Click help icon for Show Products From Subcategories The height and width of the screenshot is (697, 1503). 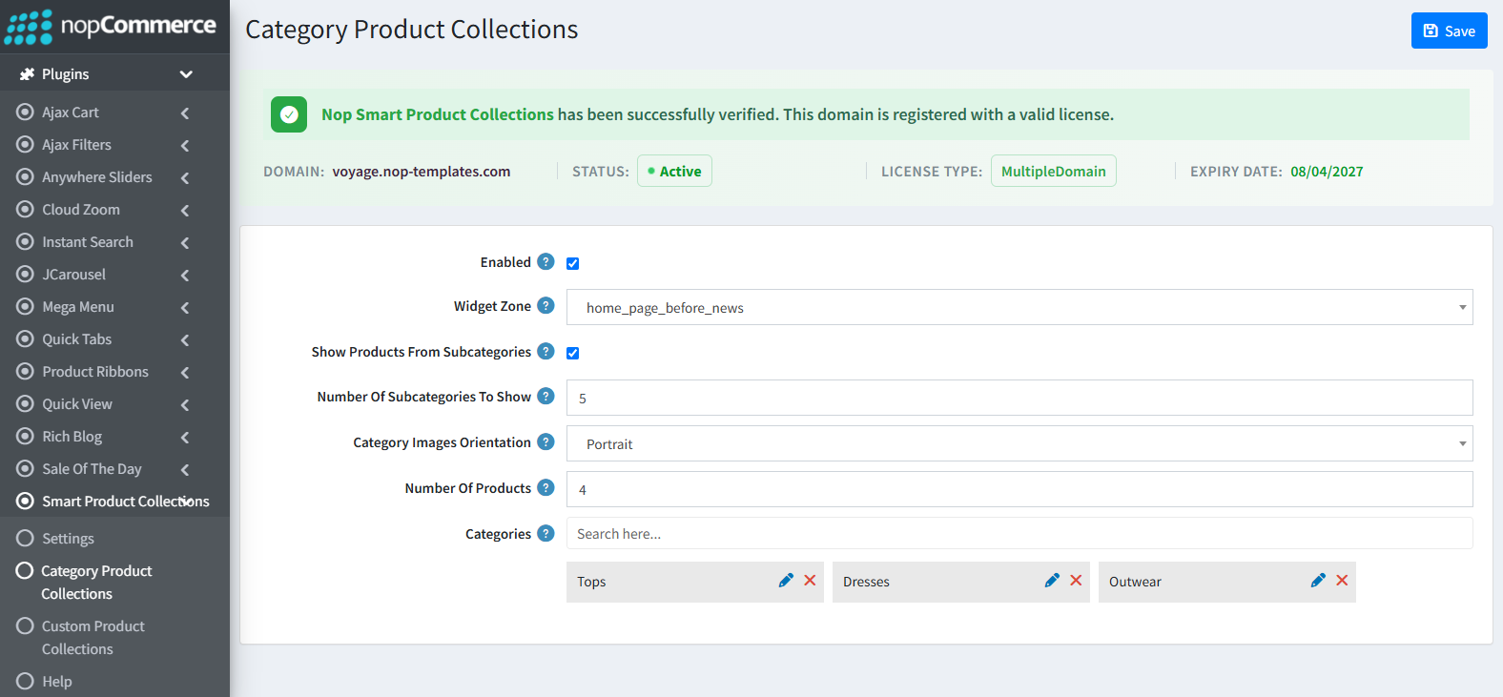[x=546, y=351]
